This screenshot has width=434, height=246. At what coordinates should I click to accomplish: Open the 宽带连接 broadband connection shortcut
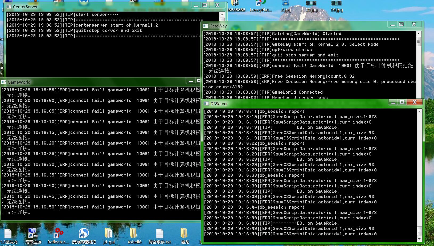coord(33,234)
